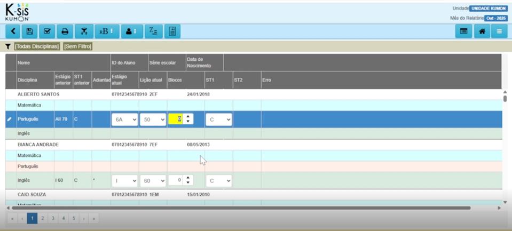Click the back arrow toolbar button
Viewport: 512px width, 231px height.
tap(13, 31)
